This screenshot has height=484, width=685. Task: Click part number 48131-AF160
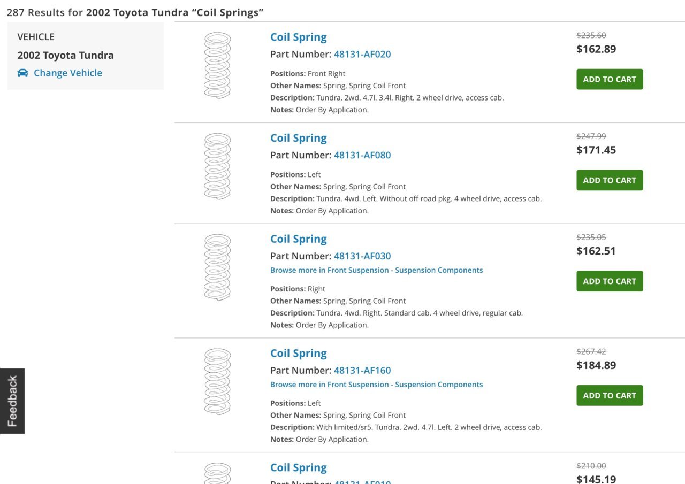click(x=362, y=370)
